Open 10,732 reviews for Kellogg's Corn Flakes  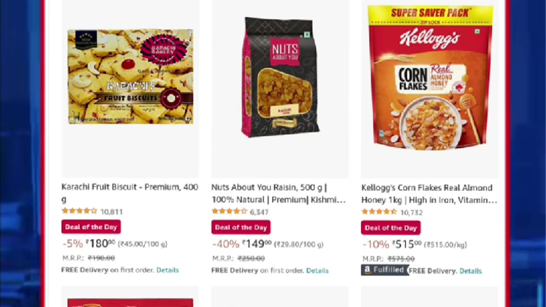point(411,212)
